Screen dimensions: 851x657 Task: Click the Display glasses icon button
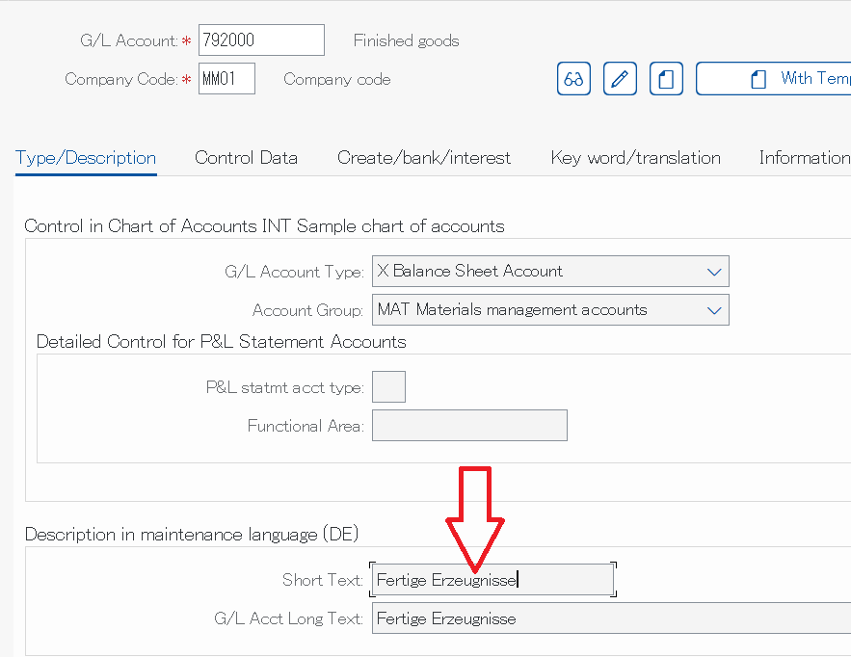coord(573,79)
